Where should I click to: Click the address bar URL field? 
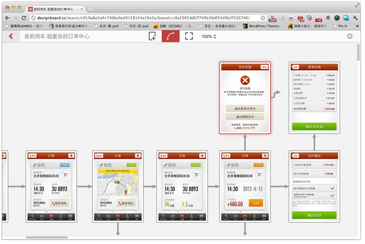click(146, 18)
